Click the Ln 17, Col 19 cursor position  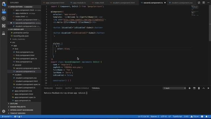(143, 116)
